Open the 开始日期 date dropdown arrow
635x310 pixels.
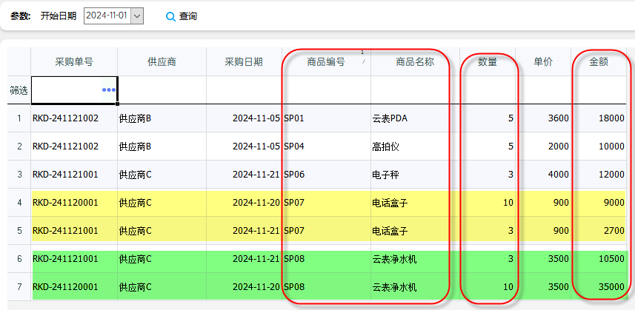(x=137, y=16)
